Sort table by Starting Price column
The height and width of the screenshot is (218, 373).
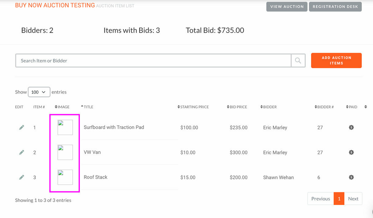194,107
